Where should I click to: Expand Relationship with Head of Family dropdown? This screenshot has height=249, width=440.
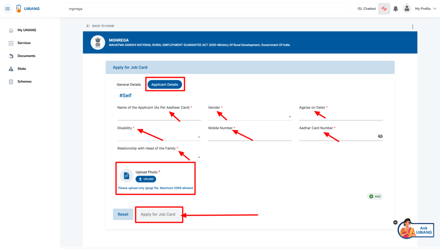tap(199, 158)
